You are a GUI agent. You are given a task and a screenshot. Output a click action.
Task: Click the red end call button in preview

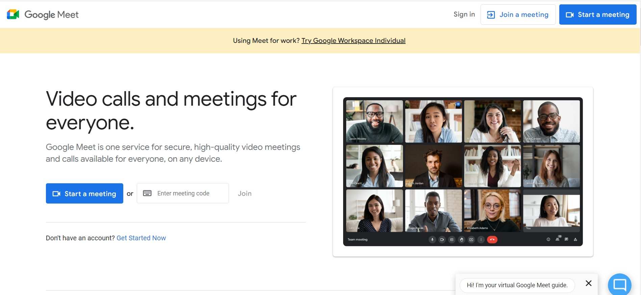tap(492, 240)
